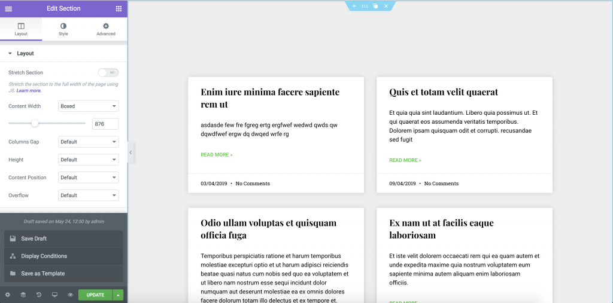This screenshot has height=303, width=613.
Task: Duplicate section using the copy icon
Action: [375, 6]
